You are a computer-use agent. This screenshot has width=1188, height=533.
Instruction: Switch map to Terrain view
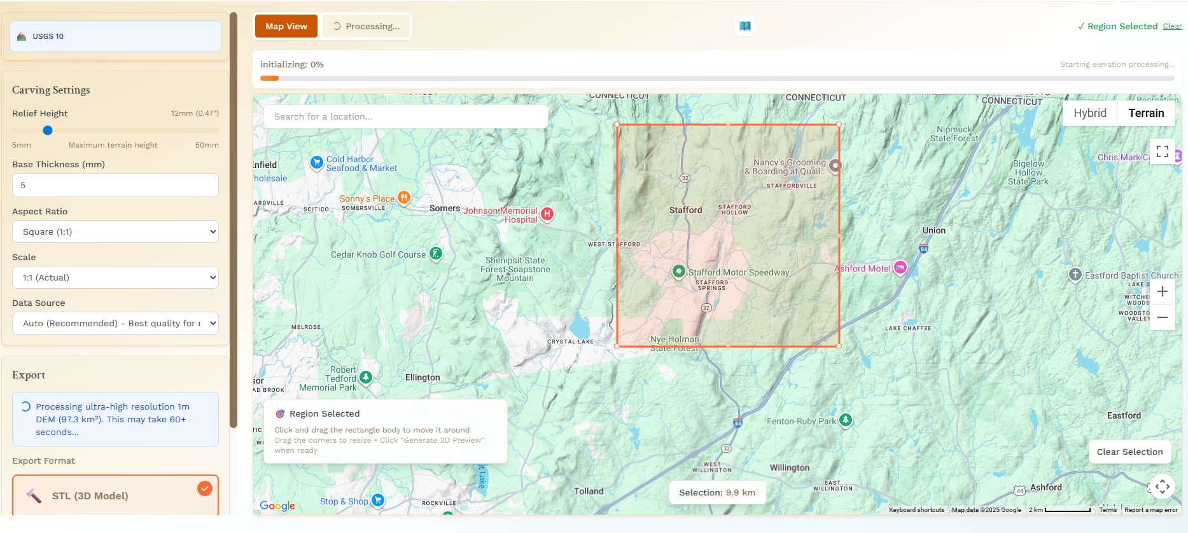tap(1145, 113)
